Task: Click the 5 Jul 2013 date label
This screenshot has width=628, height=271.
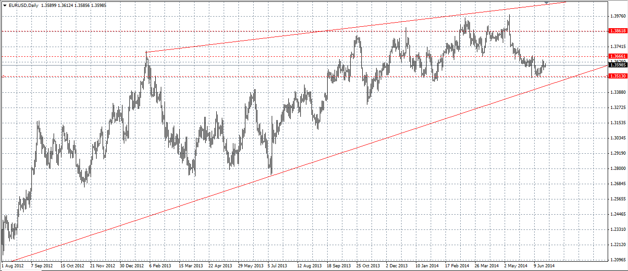Action: [277, 266]
